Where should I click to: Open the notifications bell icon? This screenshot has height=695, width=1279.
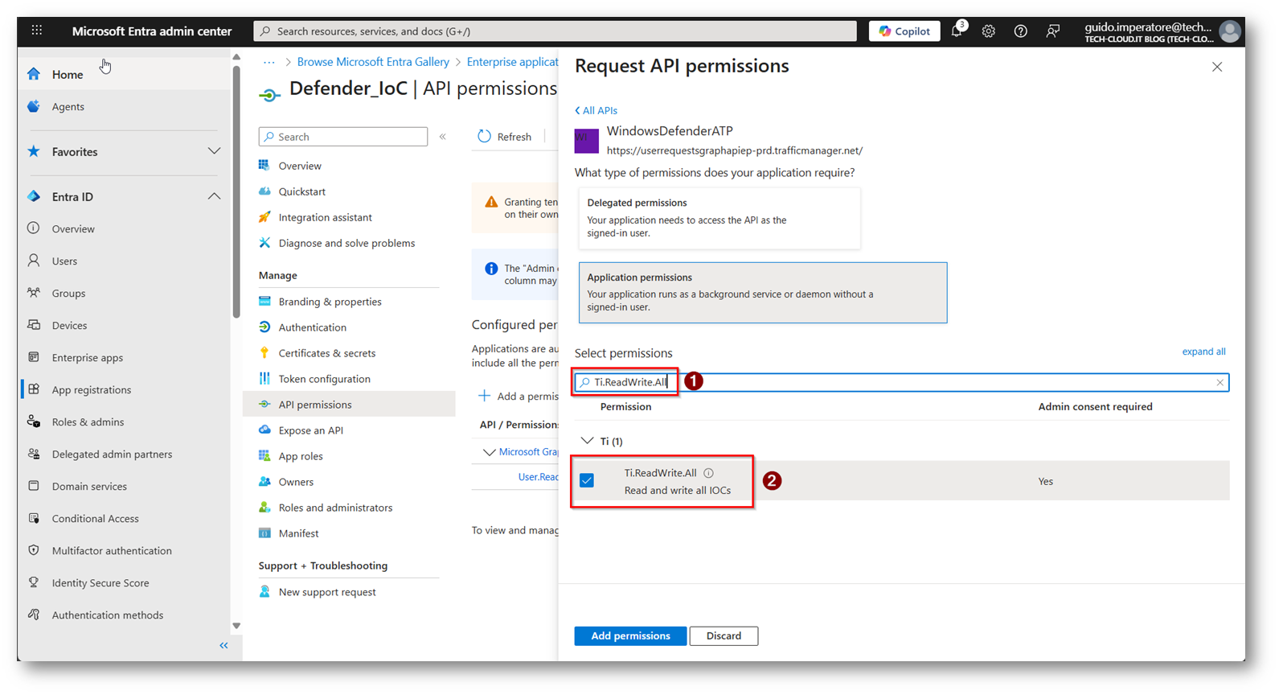point(957,31)
